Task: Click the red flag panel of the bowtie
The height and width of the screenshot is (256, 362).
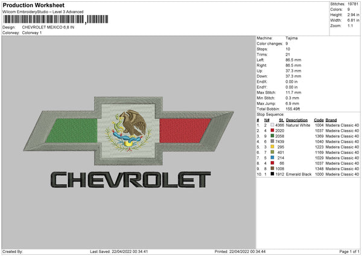Action: (x=185, y=130)
